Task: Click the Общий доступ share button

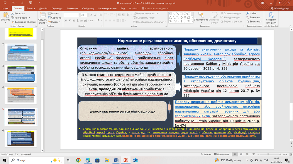Action: point(280,8)
